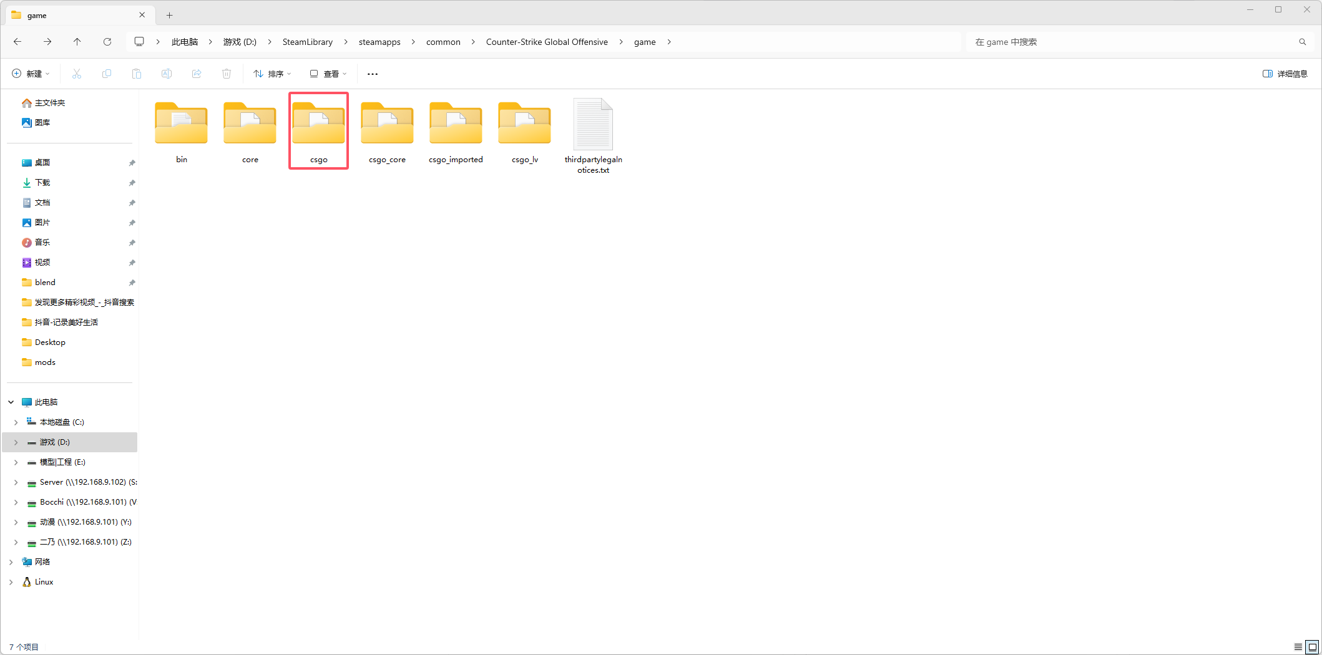Click the 在 game 中搜索 search box
The height and width of the screenshot is (655, 1322).
[1130, 42]
